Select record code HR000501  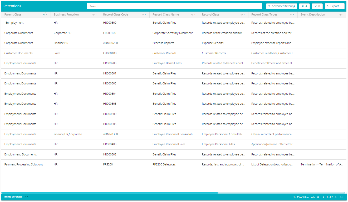click(110, 74)
